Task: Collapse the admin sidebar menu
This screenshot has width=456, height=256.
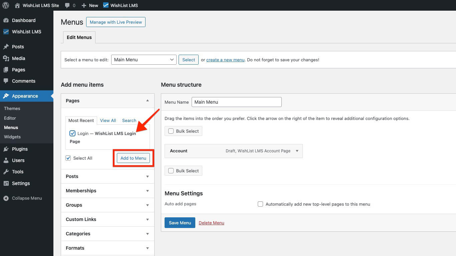Action: (x=23, y=198)
